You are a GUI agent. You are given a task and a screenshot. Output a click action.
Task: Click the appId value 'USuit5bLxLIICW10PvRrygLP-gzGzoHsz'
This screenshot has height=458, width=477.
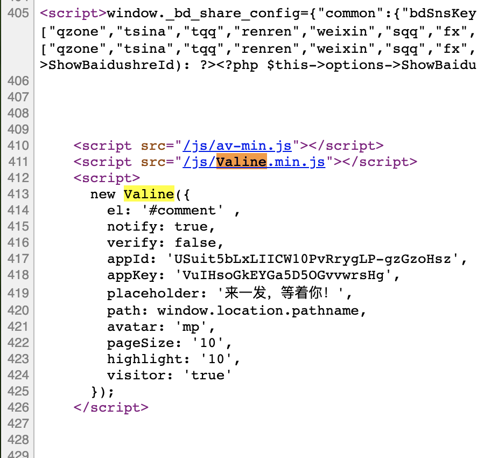pos(313,259)
